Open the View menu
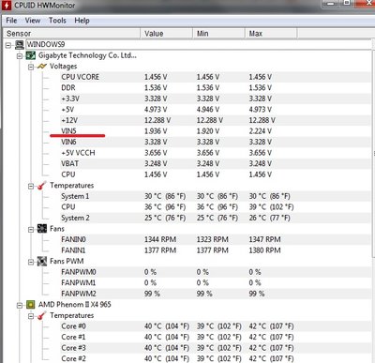 pyautogui.click(x=33, y=21)
